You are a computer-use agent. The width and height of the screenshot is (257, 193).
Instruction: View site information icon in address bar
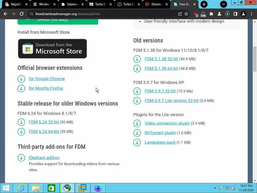click(x=32, y=14)
